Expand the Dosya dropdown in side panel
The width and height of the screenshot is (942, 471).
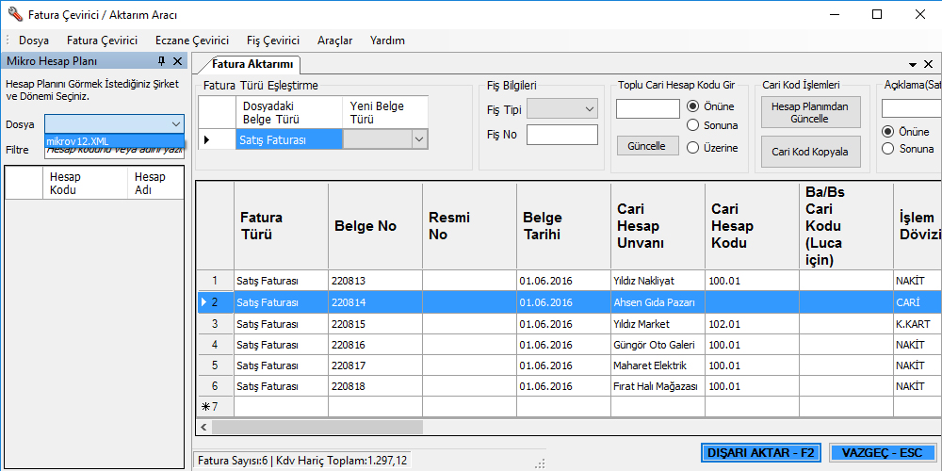(x=175, y=123)
